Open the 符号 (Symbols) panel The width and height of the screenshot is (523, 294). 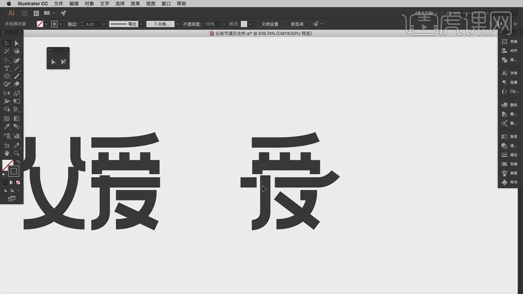[510, 182]
